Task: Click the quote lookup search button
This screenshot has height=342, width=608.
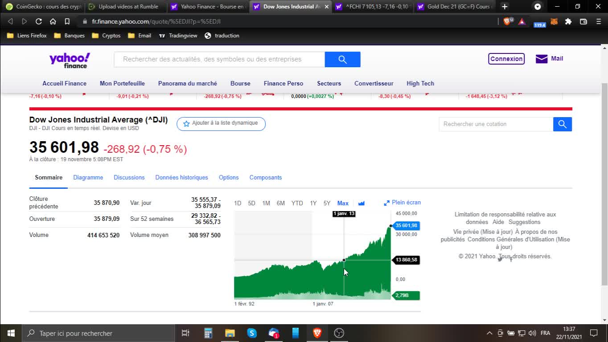Action: [x=563, y=124]
